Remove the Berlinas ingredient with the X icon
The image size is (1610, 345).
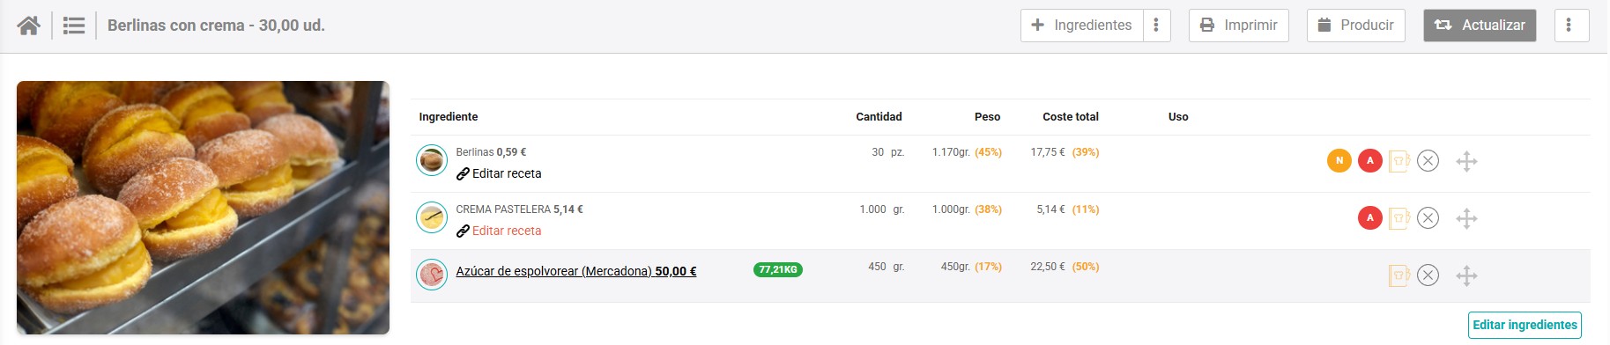point(1428,161)
